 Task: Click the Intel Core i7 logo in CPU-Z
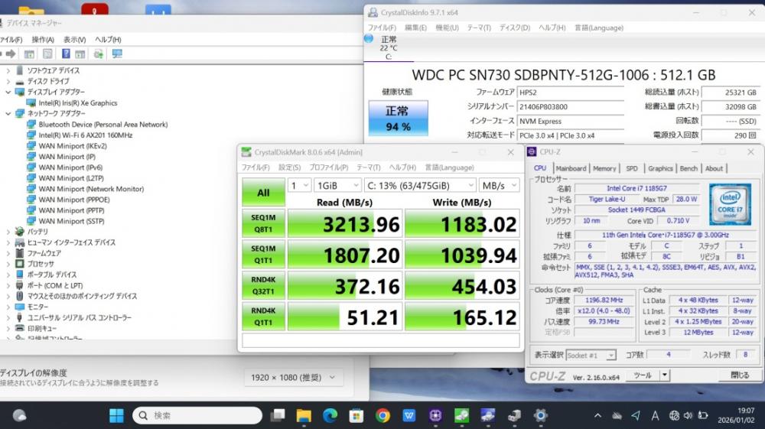tap(730, 204)
